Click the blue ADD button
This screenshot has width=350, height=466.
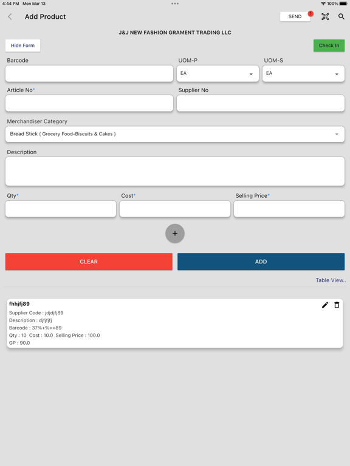click(x=261, y=262)
